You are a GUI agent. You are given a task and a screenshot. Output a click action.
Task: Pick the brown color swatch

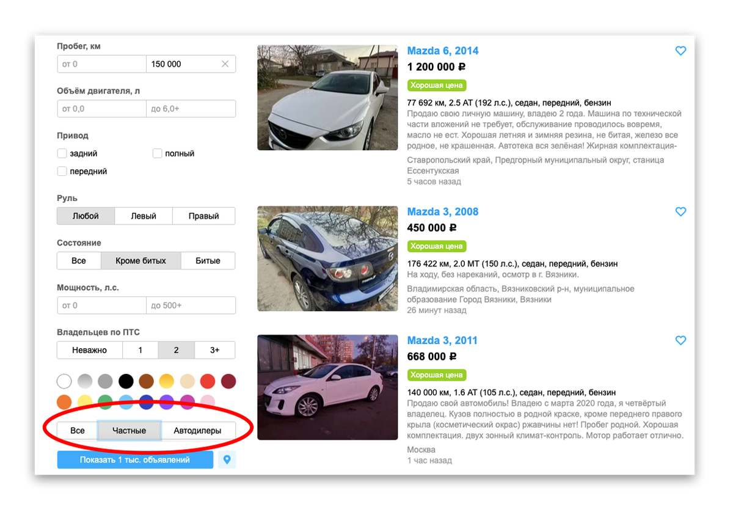[x=147, y=382]
